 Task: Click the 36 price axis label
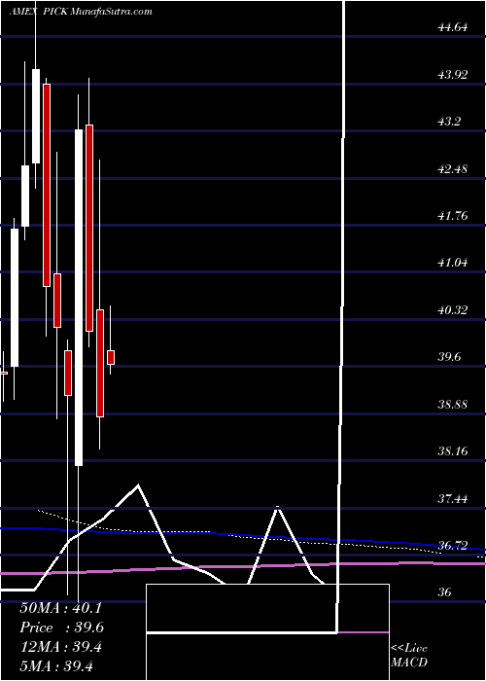[x=445, y=592]
